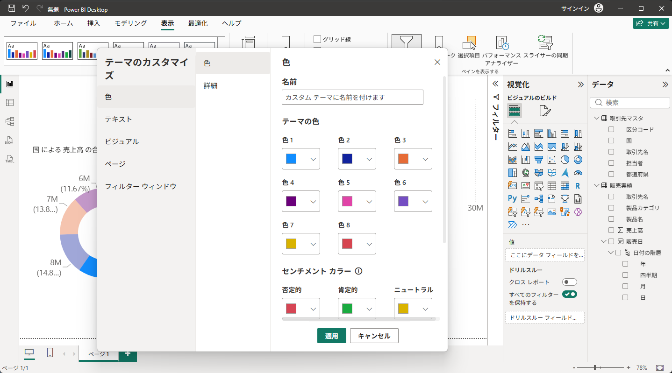Open the 色 1 color dropdown
The width and height of the screenshot is (672, 373).
301,159
